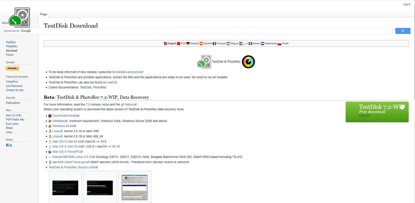Click the Dos/Win95/Win98 download link
The height and width of the screenshot is (203, 415).
point(66,116)
